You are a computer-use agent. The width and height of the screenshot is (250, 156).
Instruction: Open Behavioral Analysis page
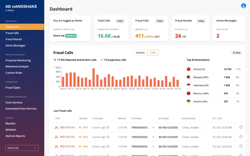click(x=17, y=67)
